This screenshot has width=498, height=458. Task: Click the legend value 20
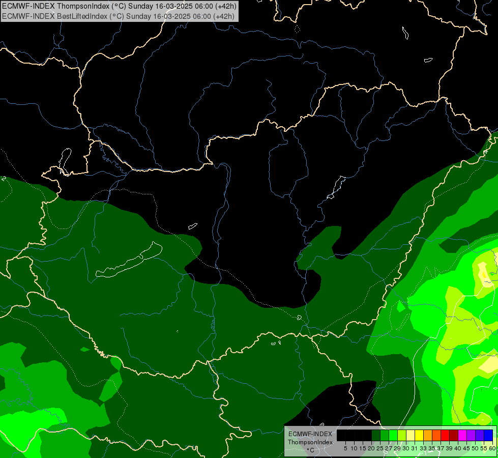coord(372,448)
